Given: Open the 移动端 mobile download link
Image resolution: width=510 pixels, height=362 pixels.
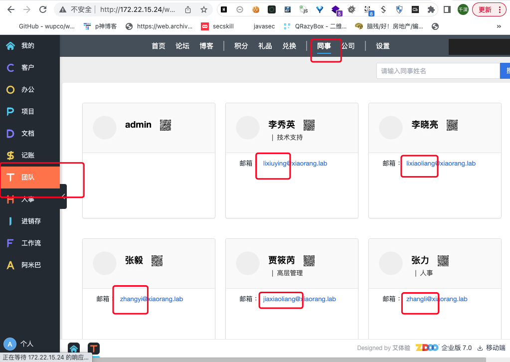Looking at the screenshot, I should click(x=491, y=348).
